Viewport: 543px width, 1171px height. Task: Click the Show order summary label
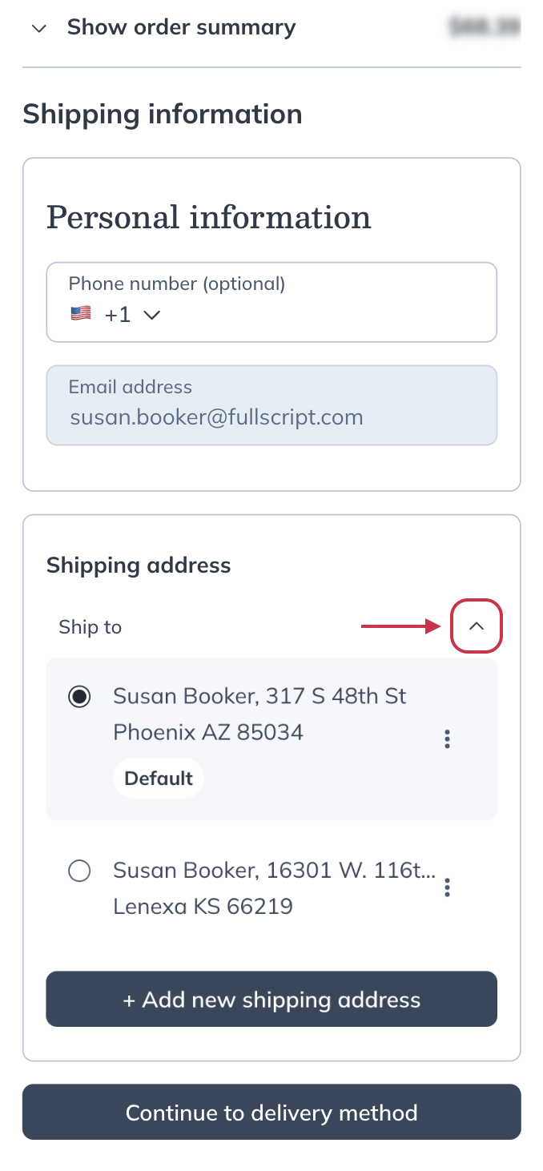pos(181,27)
